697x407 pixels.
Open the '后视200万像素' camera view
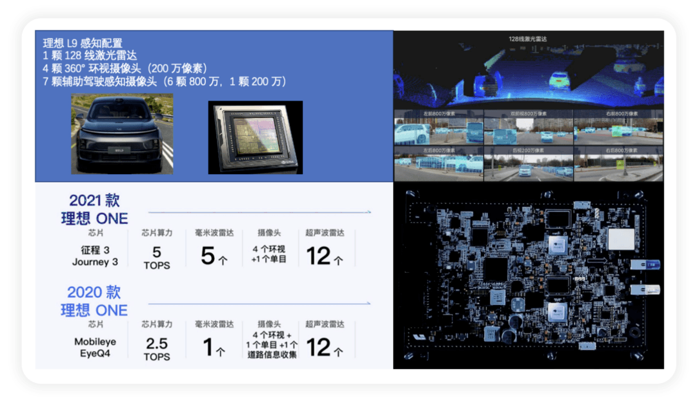[x=528, y=164]
